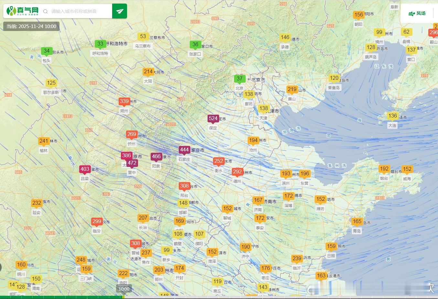Open Shijiazhuang's AQI marker showing 444
Image resolution: width=438 pixels, height=299 pixels.
coord(185,150)
